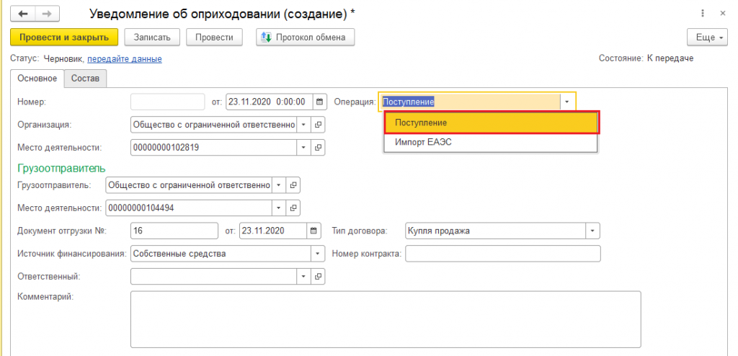Expand the Организация dropdown arrow
The width and height of the screenshot is (738, 356).
pos(303,125)
